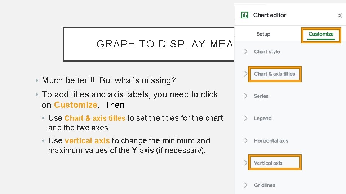
Task: Expand the arrow next to Series
Action: click(x=246, y=96)
